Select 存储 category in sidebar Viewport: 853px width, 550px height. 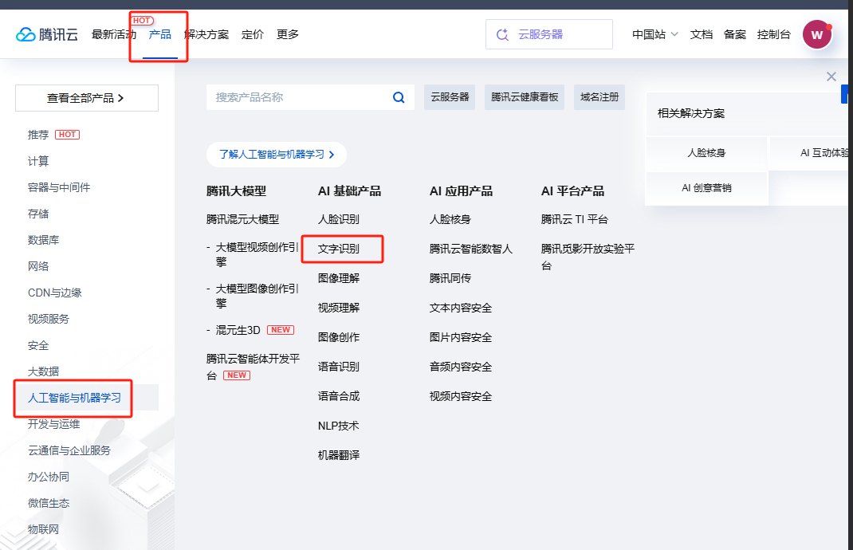(38, 214)
